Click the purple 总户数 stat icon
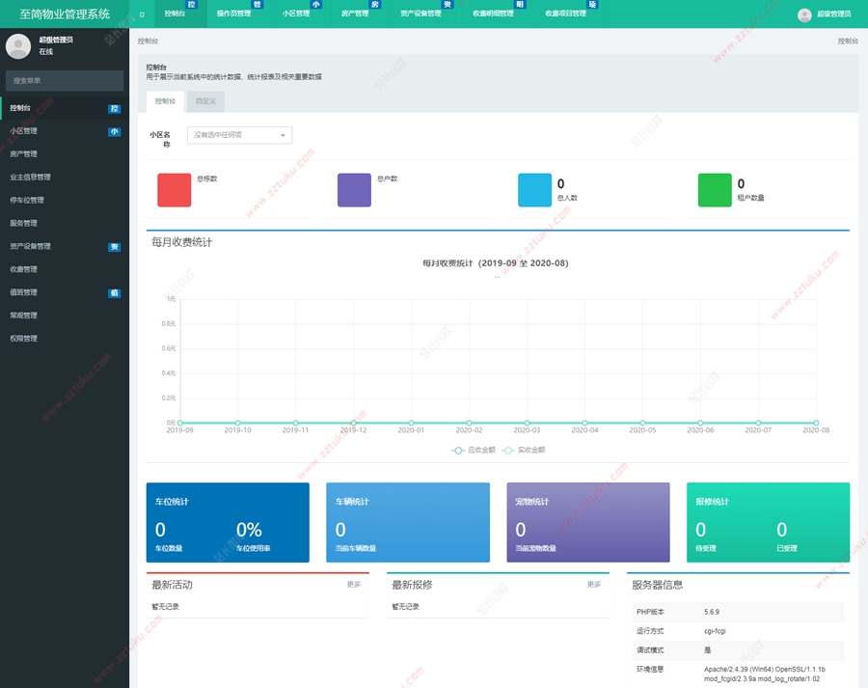Image resolution: width=868 pixels, height=688 pixels. pos(354,190)
